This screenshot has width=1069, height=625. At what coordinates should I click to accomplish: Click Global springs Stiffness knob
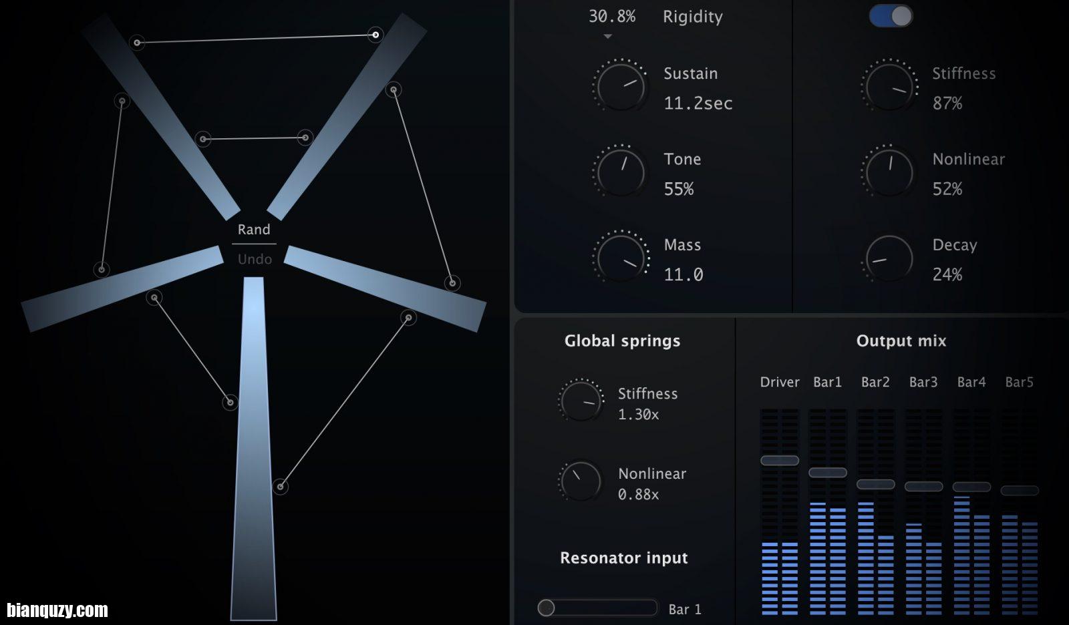click(x=581, y=401)
